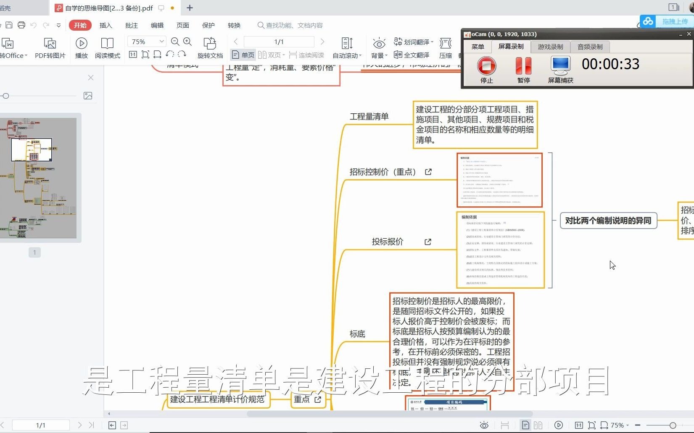The width and height of the screenshot is (694, 433).
Task: Click status bar play slideshow icon
Action: point(559,425)
